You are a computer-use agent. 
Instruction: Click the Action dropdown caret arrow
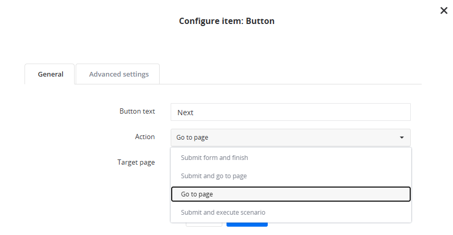[x=401, y=138]
